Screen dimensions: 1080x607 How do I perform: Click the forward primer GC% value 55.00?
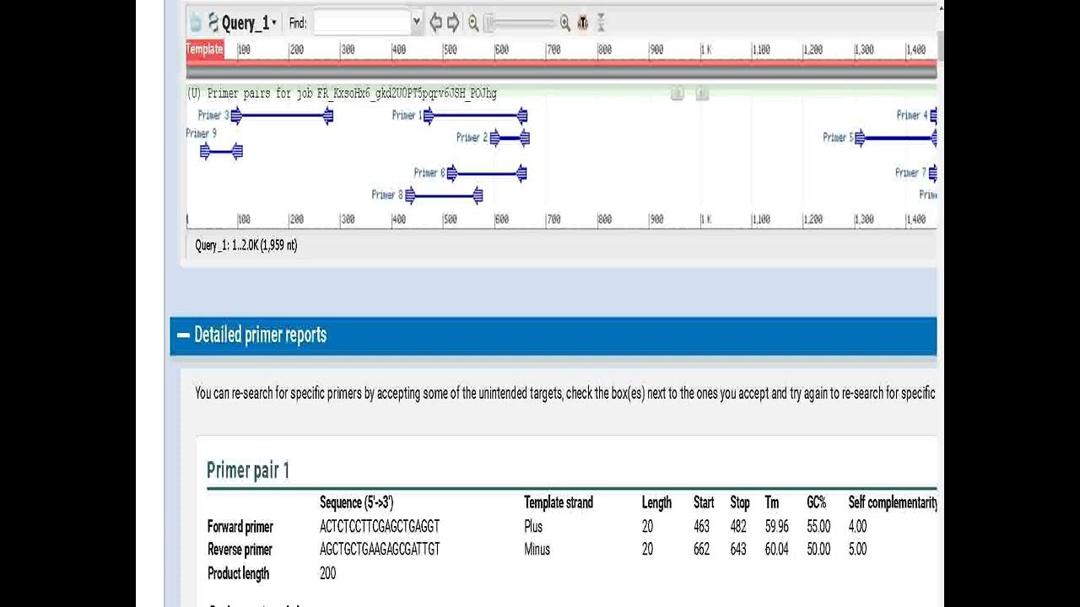coord(818,526)
